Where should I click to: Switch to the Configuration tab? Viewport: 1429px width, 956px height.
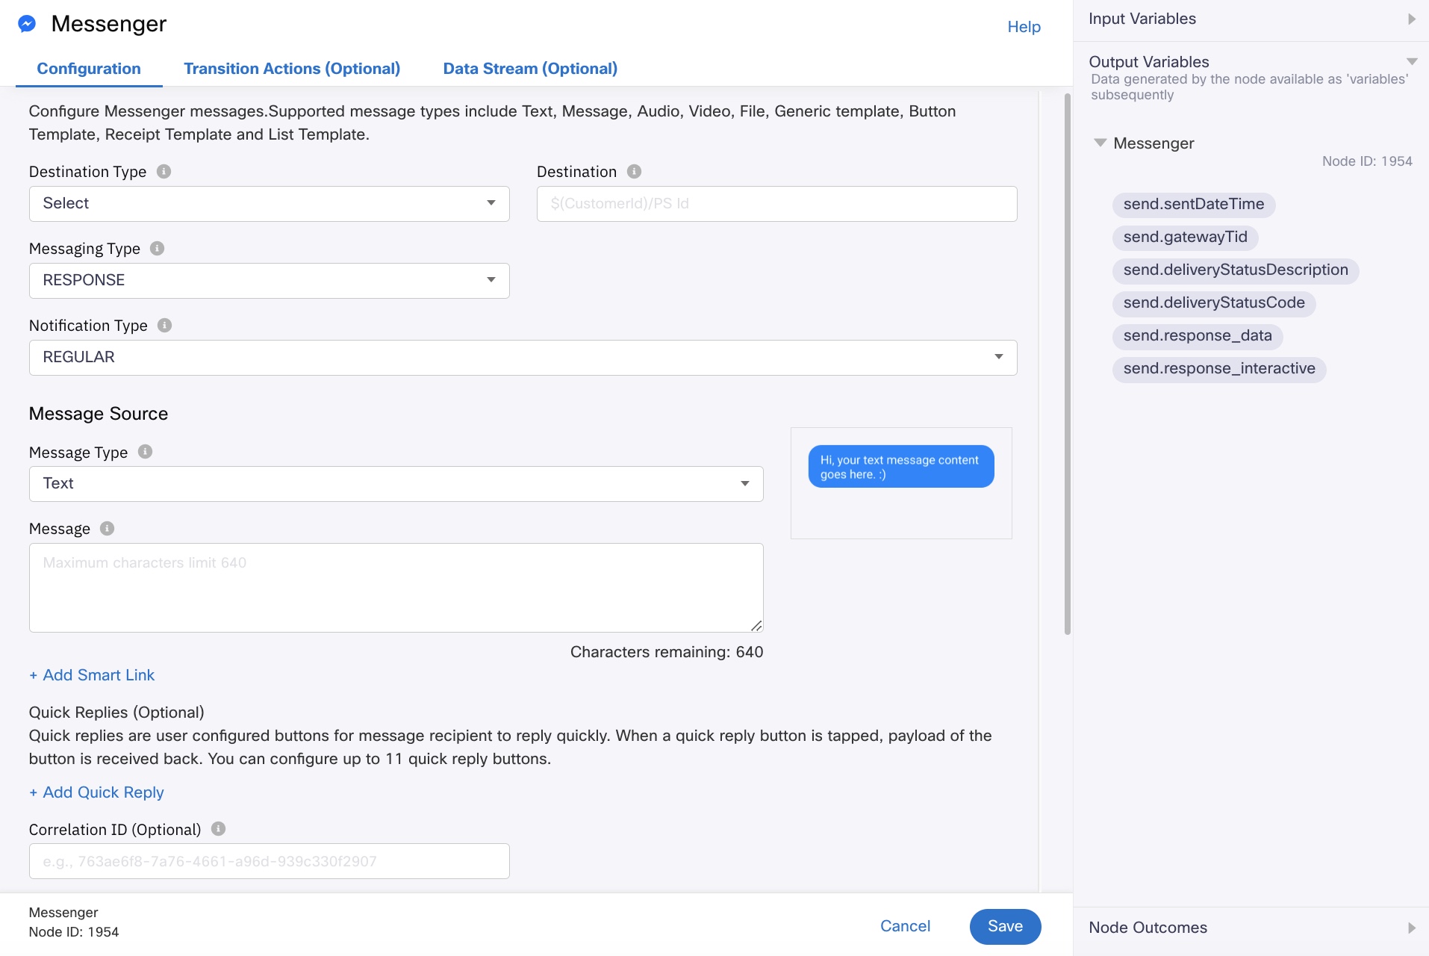tap(89, 69)
